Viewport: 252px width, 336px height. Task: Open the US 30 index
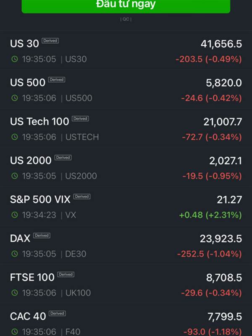126,50
